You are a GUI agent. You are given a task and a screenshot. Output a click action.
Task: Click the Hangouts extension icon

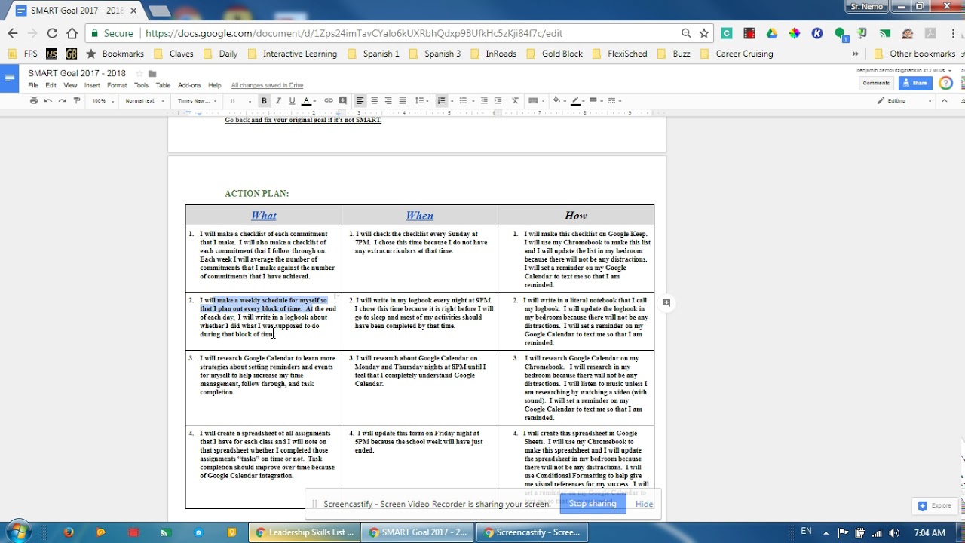tap(841, 33)
